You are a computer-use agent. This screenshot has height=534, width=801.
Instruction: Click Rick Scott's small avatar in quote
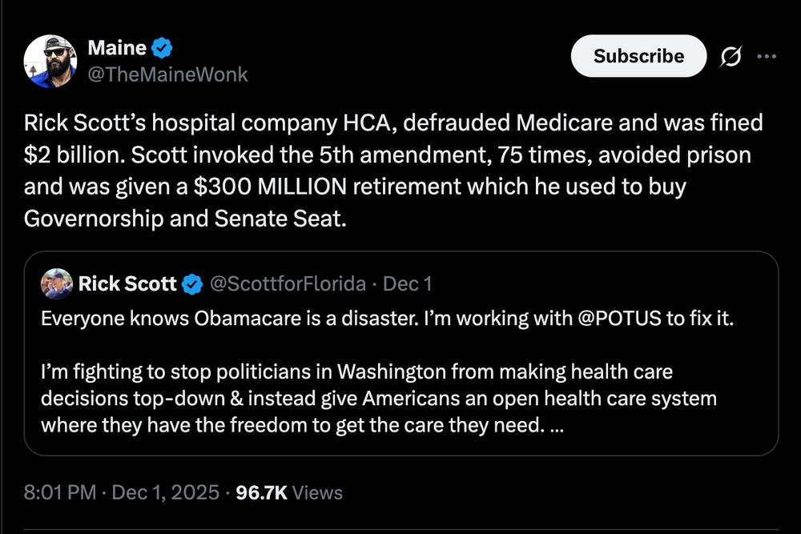point(56,283)
